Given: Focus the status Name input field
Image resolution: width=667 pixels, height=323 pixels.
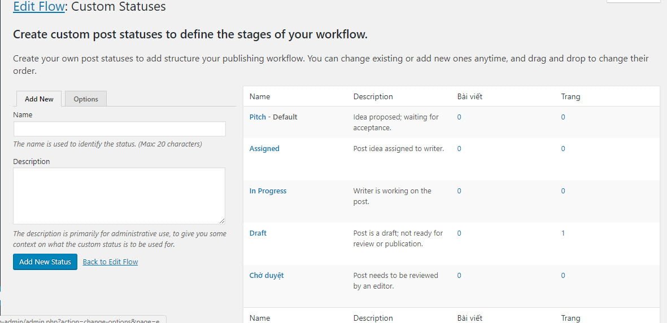Looking at the screenshot, I should [x=119, y=129].
